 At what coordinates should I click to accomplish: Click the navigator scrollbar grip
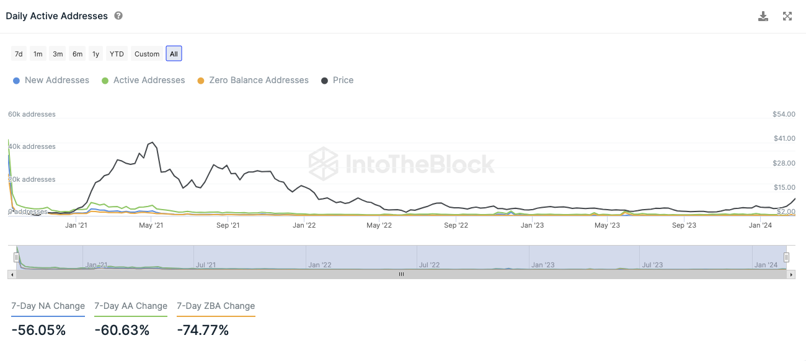[x=401, y=274]
